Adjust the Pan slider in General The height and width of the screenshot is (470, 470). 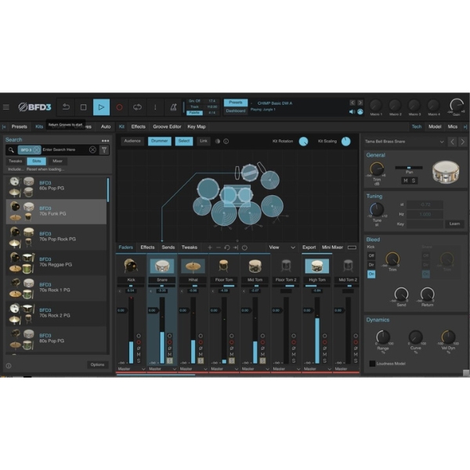[409, 168]
